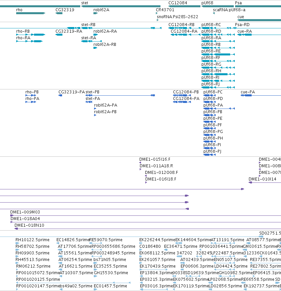Open the rho-RB transcript
Image resolution: width=281 pixels, height=291 pixels.
tap(31, 35)
